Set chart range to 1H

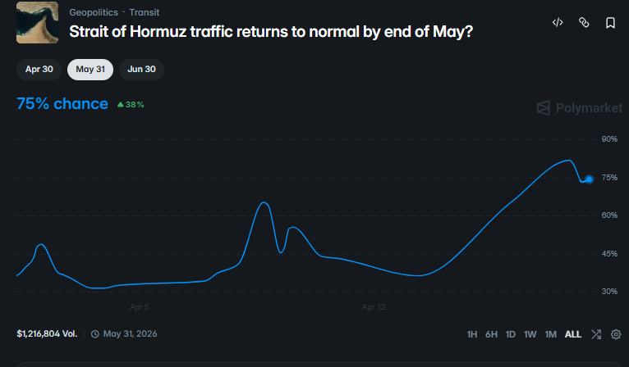472,334
